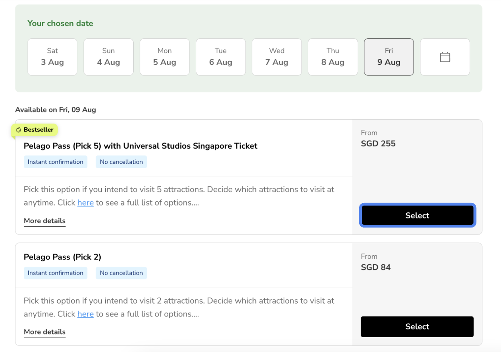Choose Fri 9 Aug date
Screen dimensions: 501x356
click(389, 57)
